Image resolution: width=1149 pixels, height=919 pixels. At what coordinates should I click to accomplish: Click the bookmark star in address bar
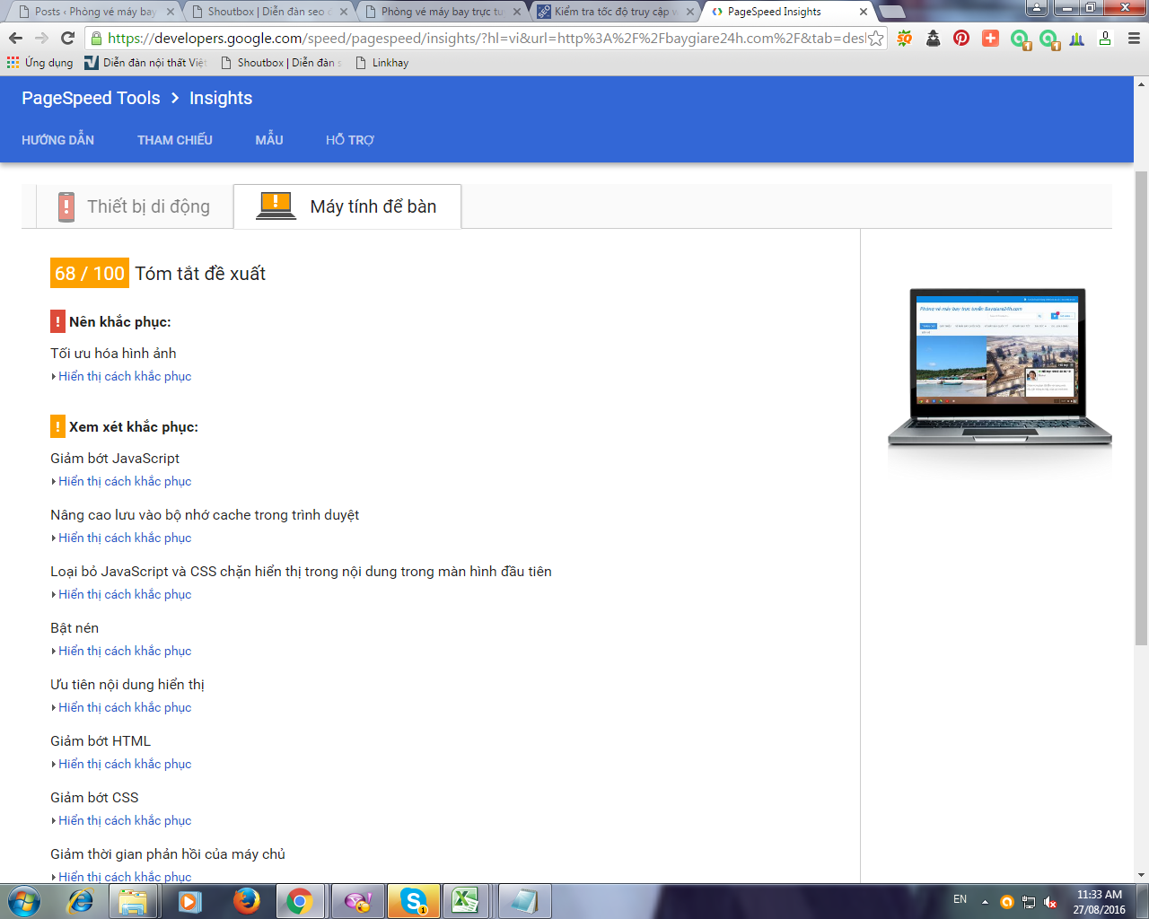point(875,39)
